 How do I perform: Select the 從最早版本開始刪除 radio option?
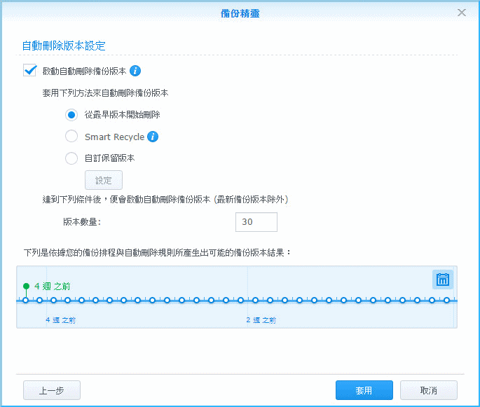(71, 114)
